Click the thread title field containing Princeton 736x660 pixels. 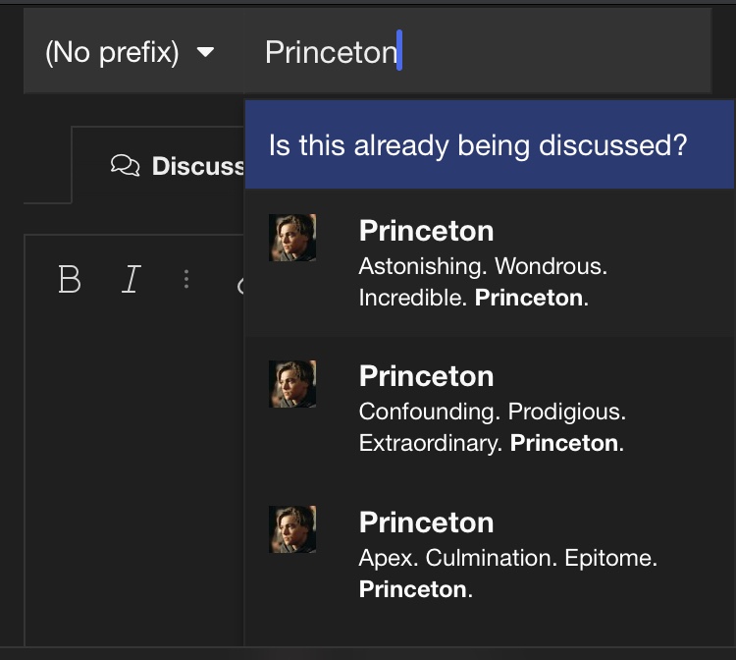click(477, 51)
